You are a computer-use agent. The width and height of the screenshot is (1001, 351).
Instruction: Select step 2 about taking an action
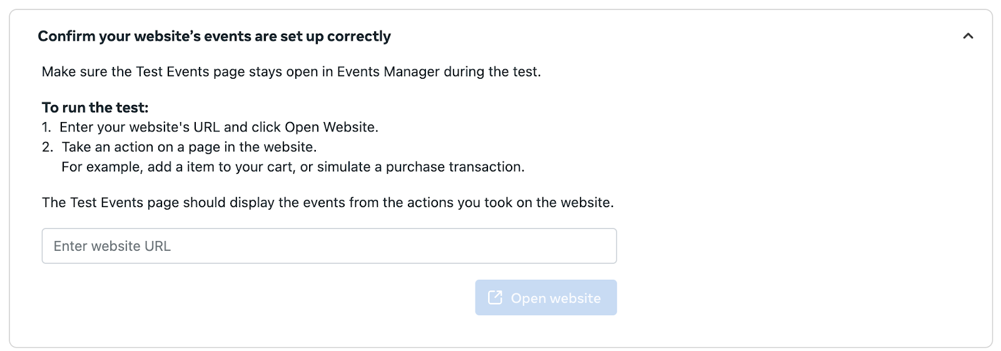189,147
